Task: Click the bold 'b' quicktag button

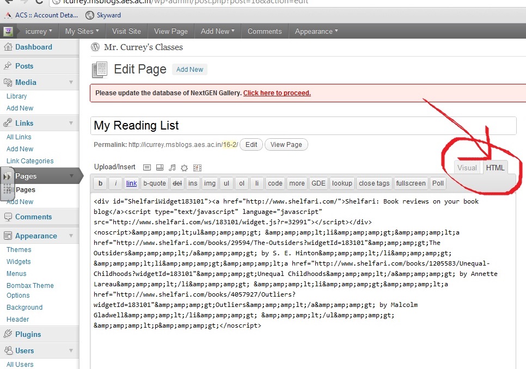Action: [100, 183]
